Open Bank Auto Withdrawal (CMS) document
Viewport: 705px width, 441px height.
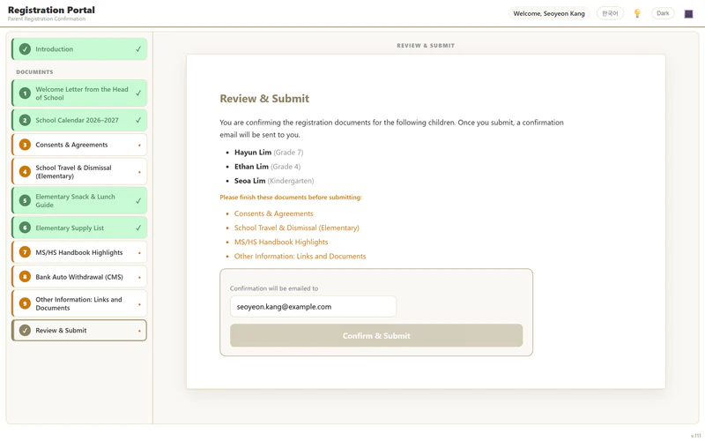coord(79,277)
